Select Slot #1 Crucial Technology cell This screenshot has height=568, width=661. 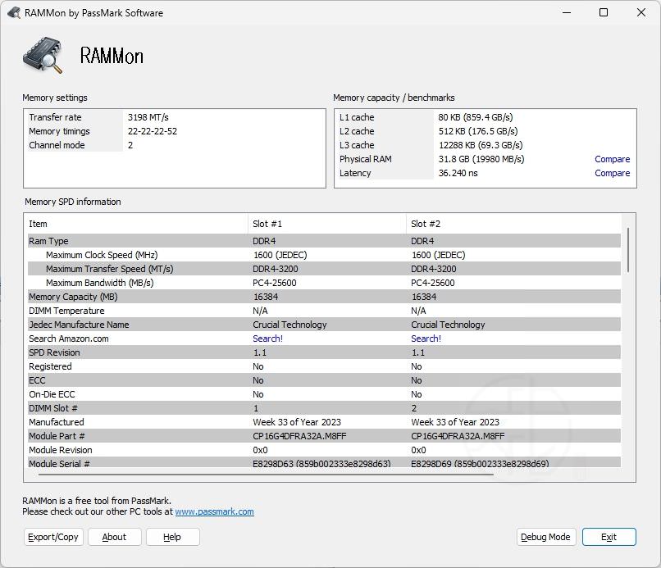[x=289, y=325]
